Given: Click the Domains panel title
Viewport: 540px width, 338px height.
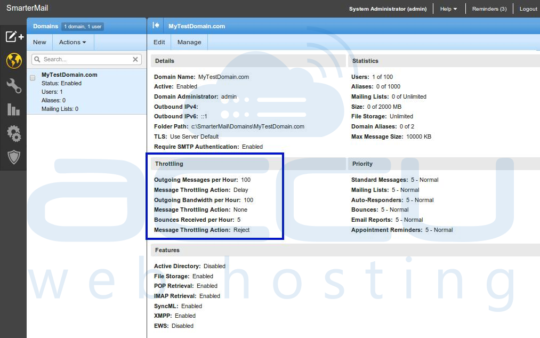Looking at the screenshot, I should [45, 26].
